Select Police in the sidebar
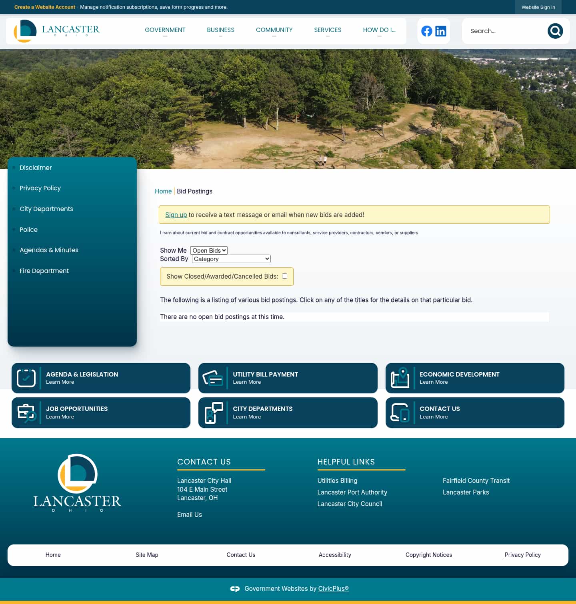 point(28,229)
